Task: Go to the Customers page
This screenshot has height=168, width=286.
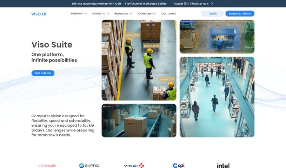Action: pyautogui.click(x=168, y=14)
